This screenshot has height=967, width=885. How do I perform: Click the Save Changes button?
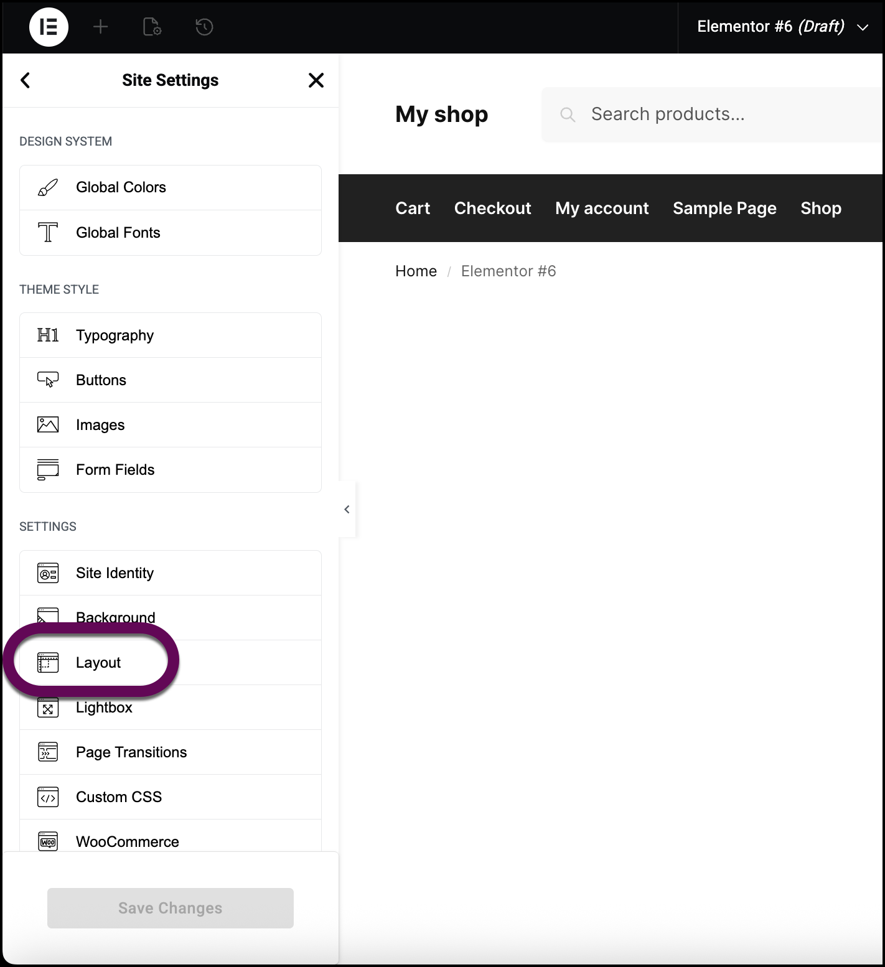[x=169, y=908]
